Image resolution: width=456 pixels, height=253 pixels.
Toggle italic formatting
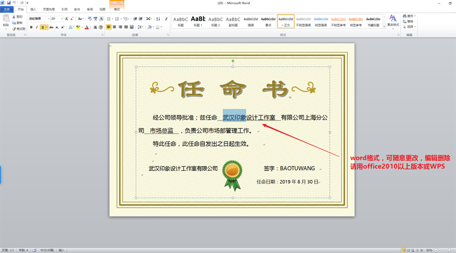[x=36, y=27]
